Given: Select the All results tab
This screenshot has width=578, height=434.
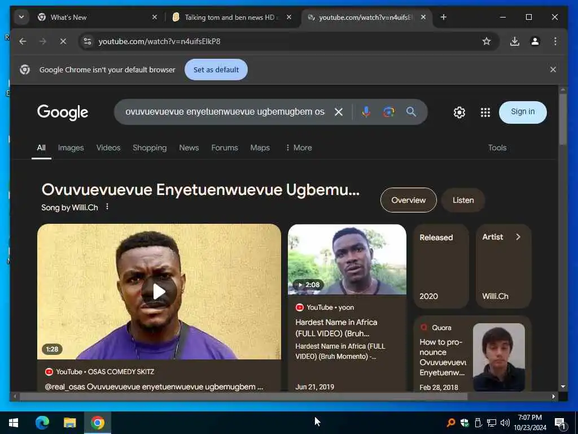Looking at the screenshot, I should (x=41, y=148).
